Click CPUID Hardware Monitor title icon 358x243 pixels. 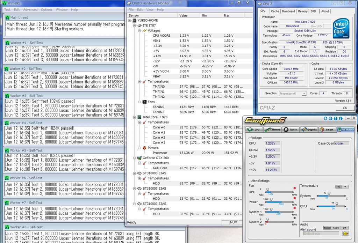(129, 3)
